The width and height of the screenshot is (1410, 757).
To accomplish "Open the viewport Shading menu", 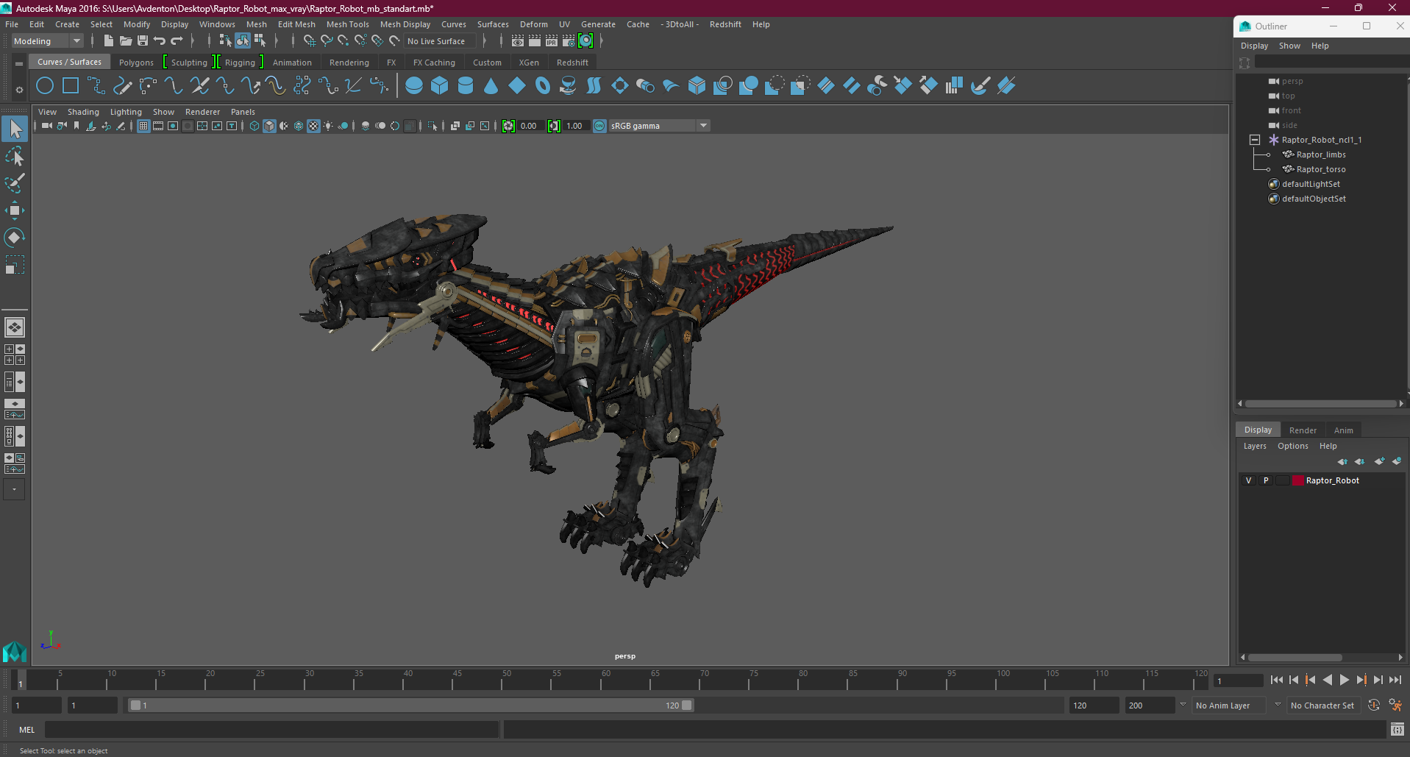I will point(83,112).
